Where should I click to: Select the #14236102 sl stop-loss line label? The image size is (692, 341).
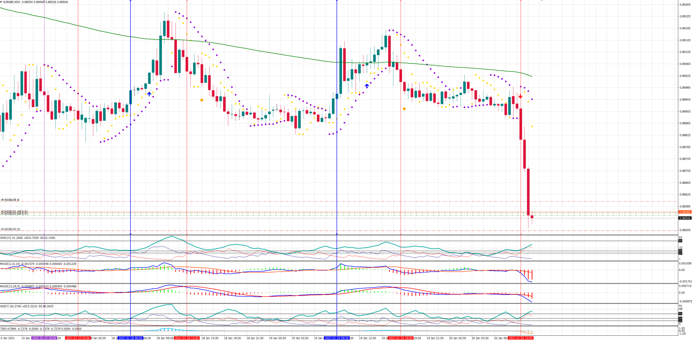(x=10, y=200)
